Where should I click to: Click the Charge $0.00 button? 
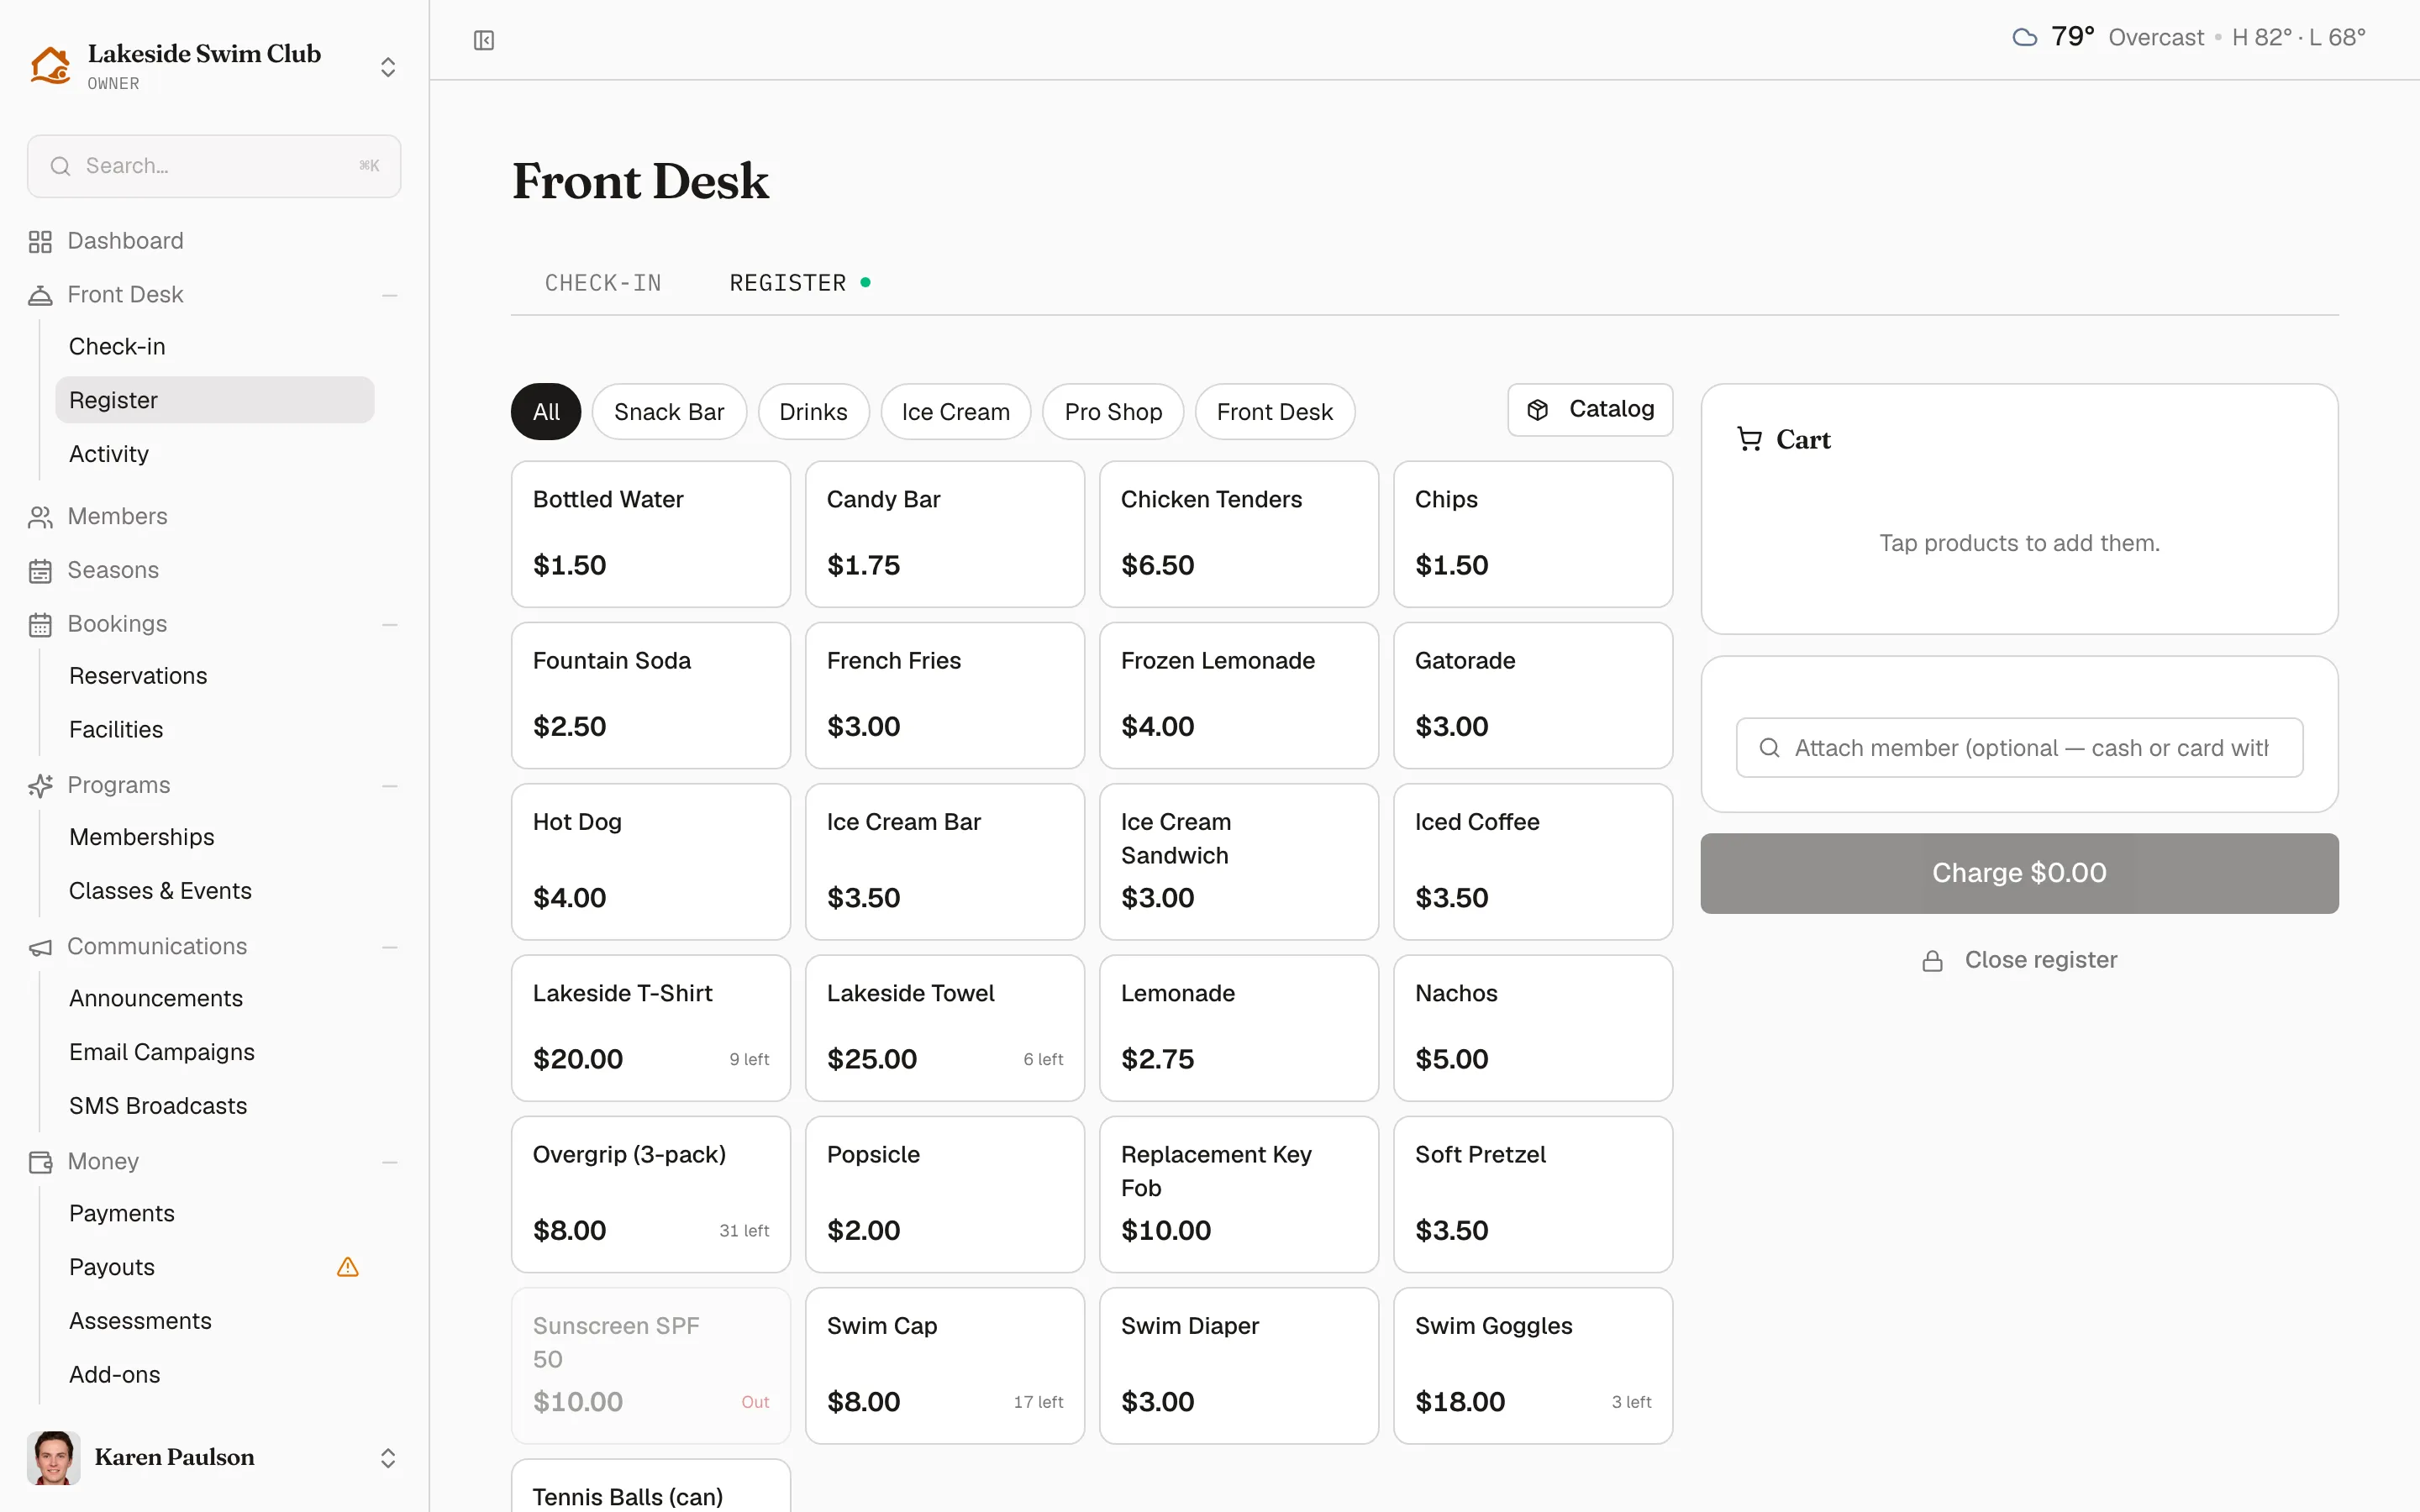2019,873
